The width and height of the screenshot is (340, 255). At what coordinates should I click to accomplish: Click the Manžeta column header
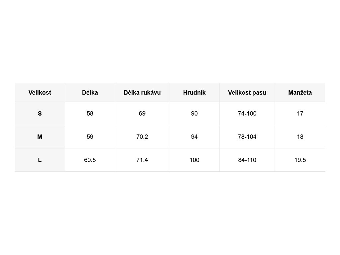pos(300,93)
